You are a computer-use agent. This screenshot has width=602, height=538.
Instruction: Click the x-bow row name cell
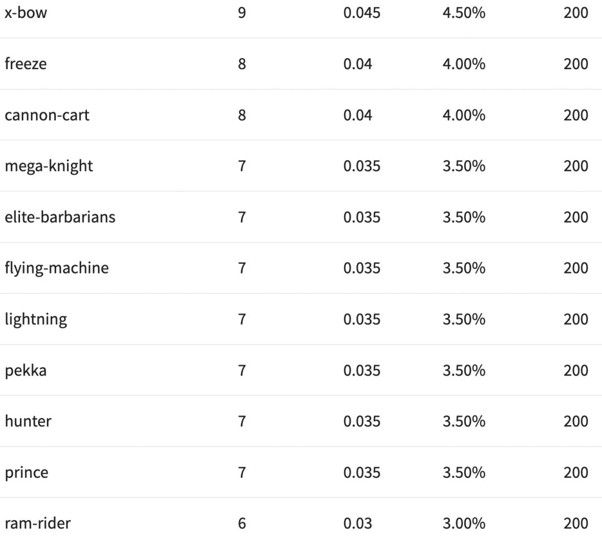pos(26,13)
